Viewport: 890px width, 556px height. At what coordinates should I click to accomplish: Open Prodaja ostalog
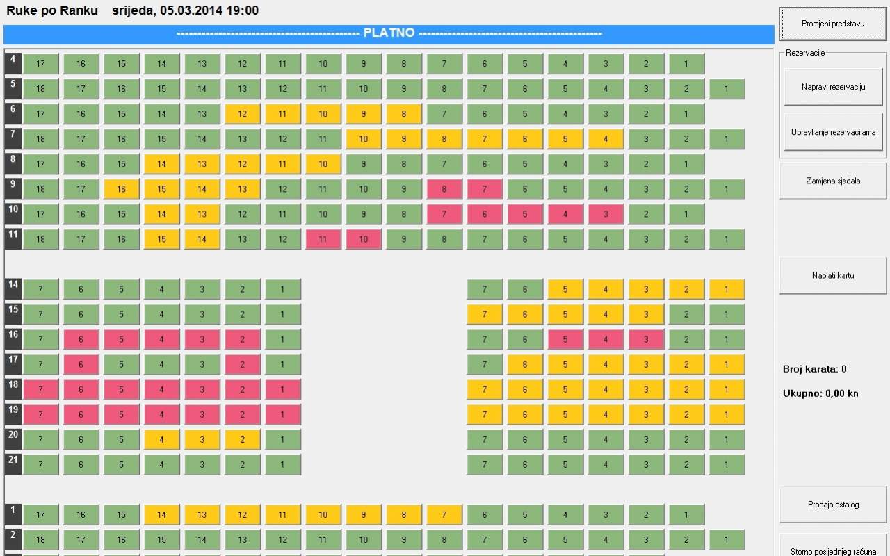[832, 505]
